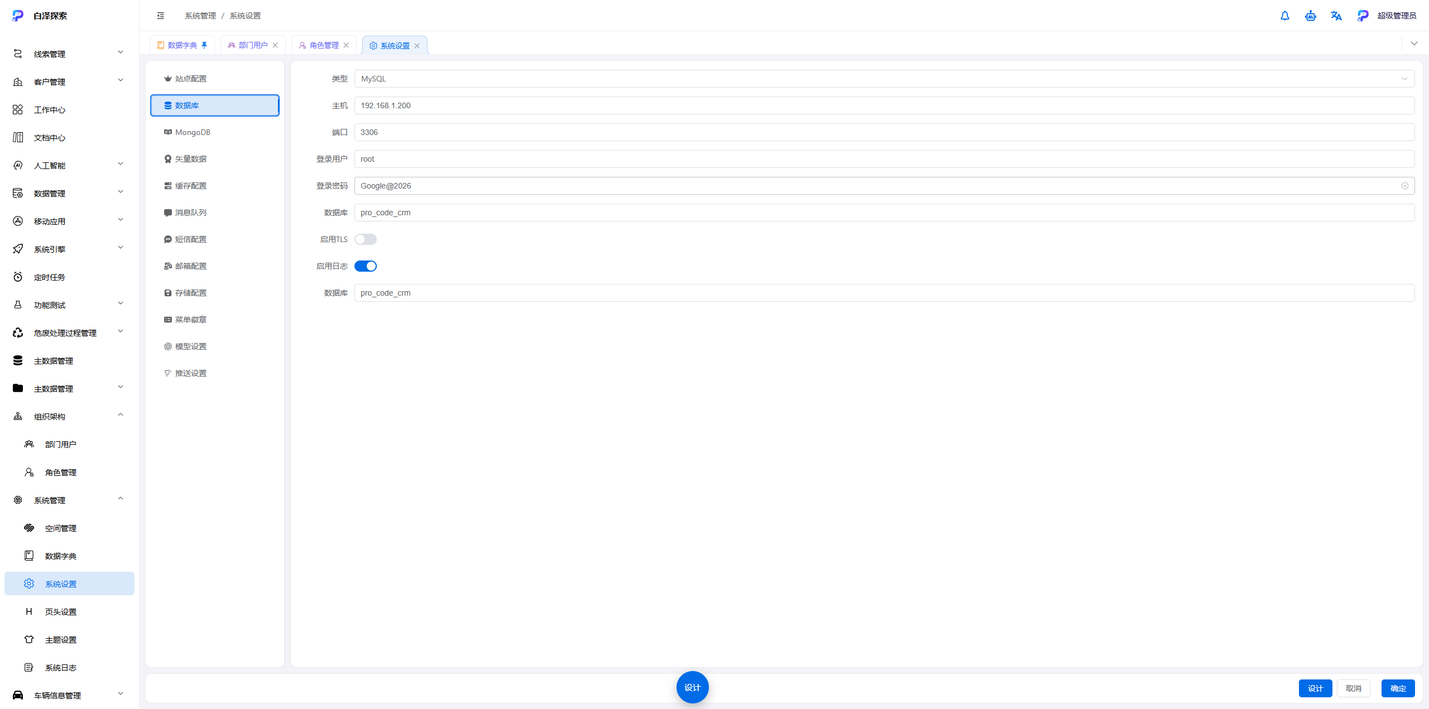This screenshot has width=1429, height=709.
Task: Open 页头设置 in the sidebar
Action: [69, 612]
